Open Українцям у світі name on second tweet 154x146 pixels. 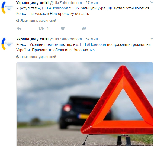32,39
